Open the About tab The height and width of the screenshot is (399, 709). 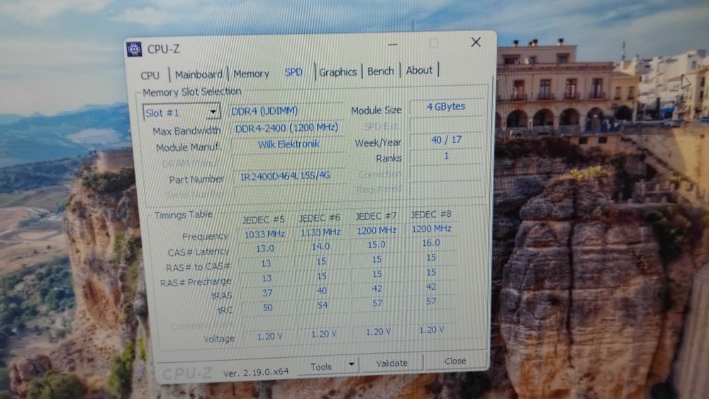(419, 70)
